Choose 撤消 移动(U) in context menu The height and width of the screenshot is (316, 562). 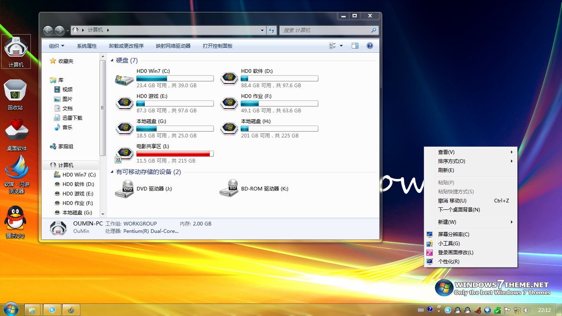pyautogui.click(x=471, y=201)
